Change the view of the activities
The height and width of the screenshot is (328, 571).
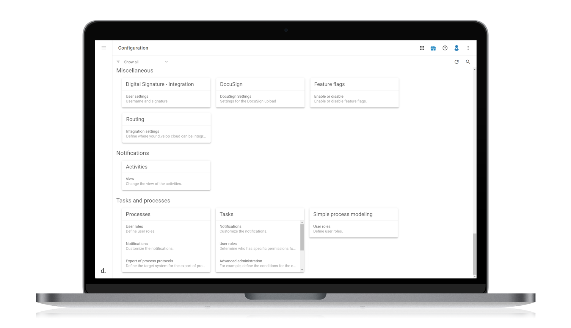153,181
